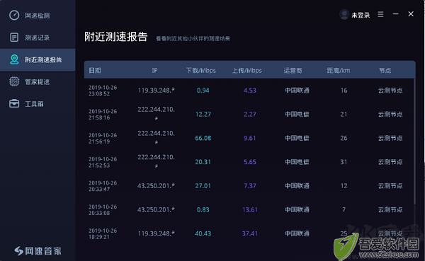This screenshot has width=425, height=261.
Task: Open the 测速记录 menu label
Action: point(37,37)
